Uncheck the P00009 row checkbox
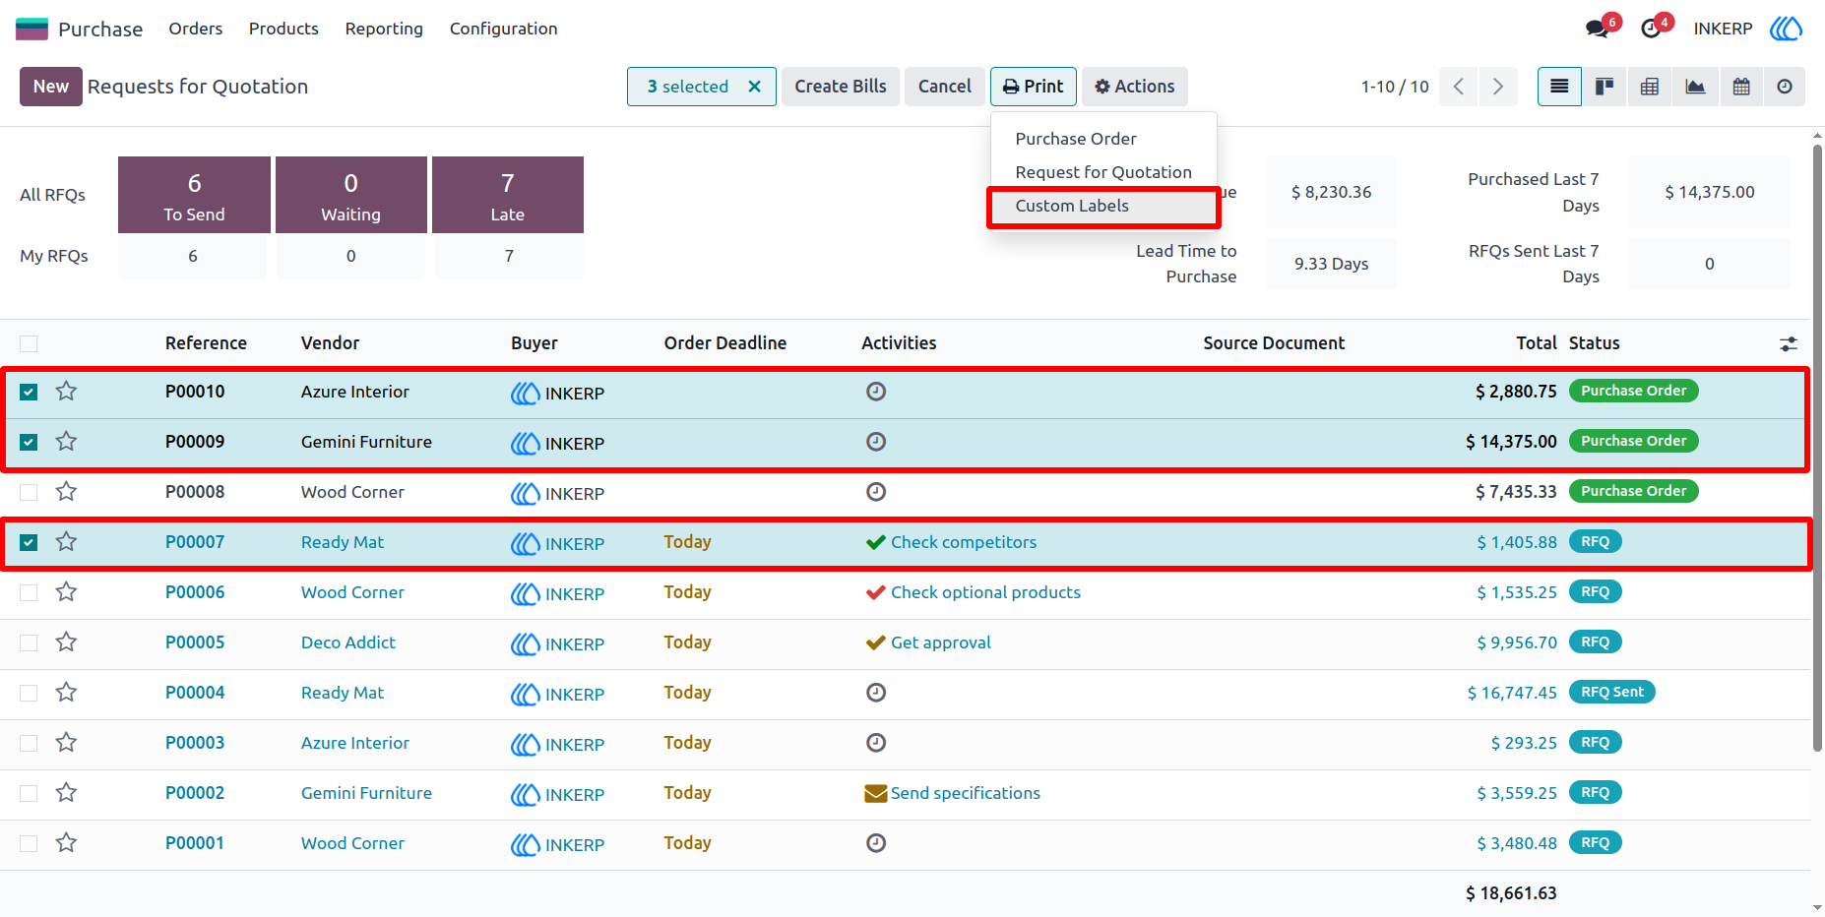The image size is (1825, 917). coord(29,442)
